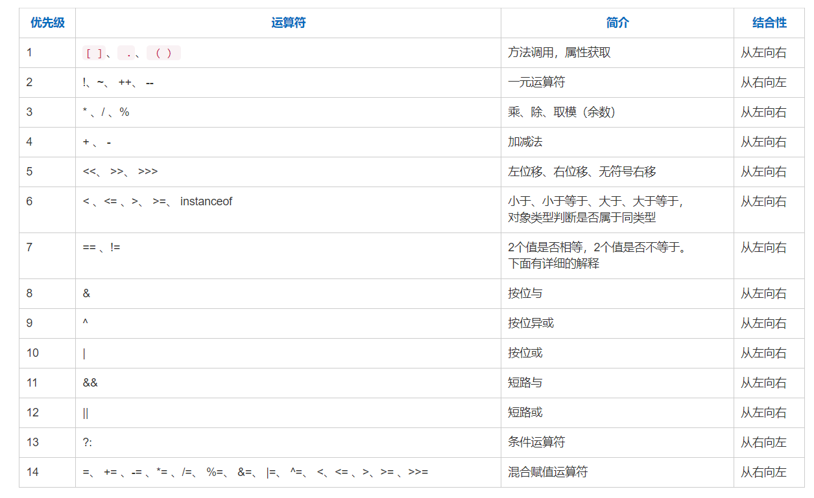814x498 pixels.
Task: Click the ?: operator cell
Action: point(288,443)
